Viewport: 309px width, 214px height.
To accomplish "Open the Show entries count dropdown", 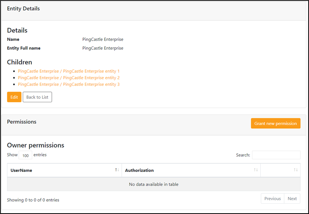I will (x=25, y=155).
